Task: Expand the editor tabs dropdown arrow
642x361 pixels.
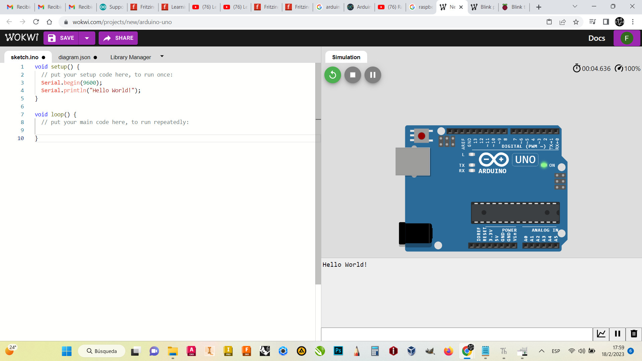Action: click(162, 56)
